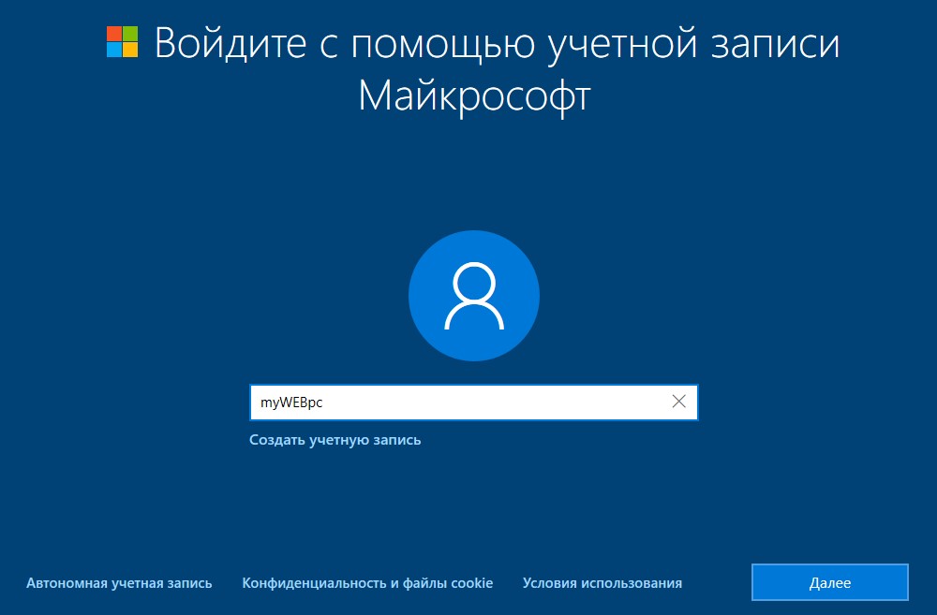The image size is (937, 615).
Task: Clear the account field with the X icon
Action: pyautogui.click(x=678, y=402)
